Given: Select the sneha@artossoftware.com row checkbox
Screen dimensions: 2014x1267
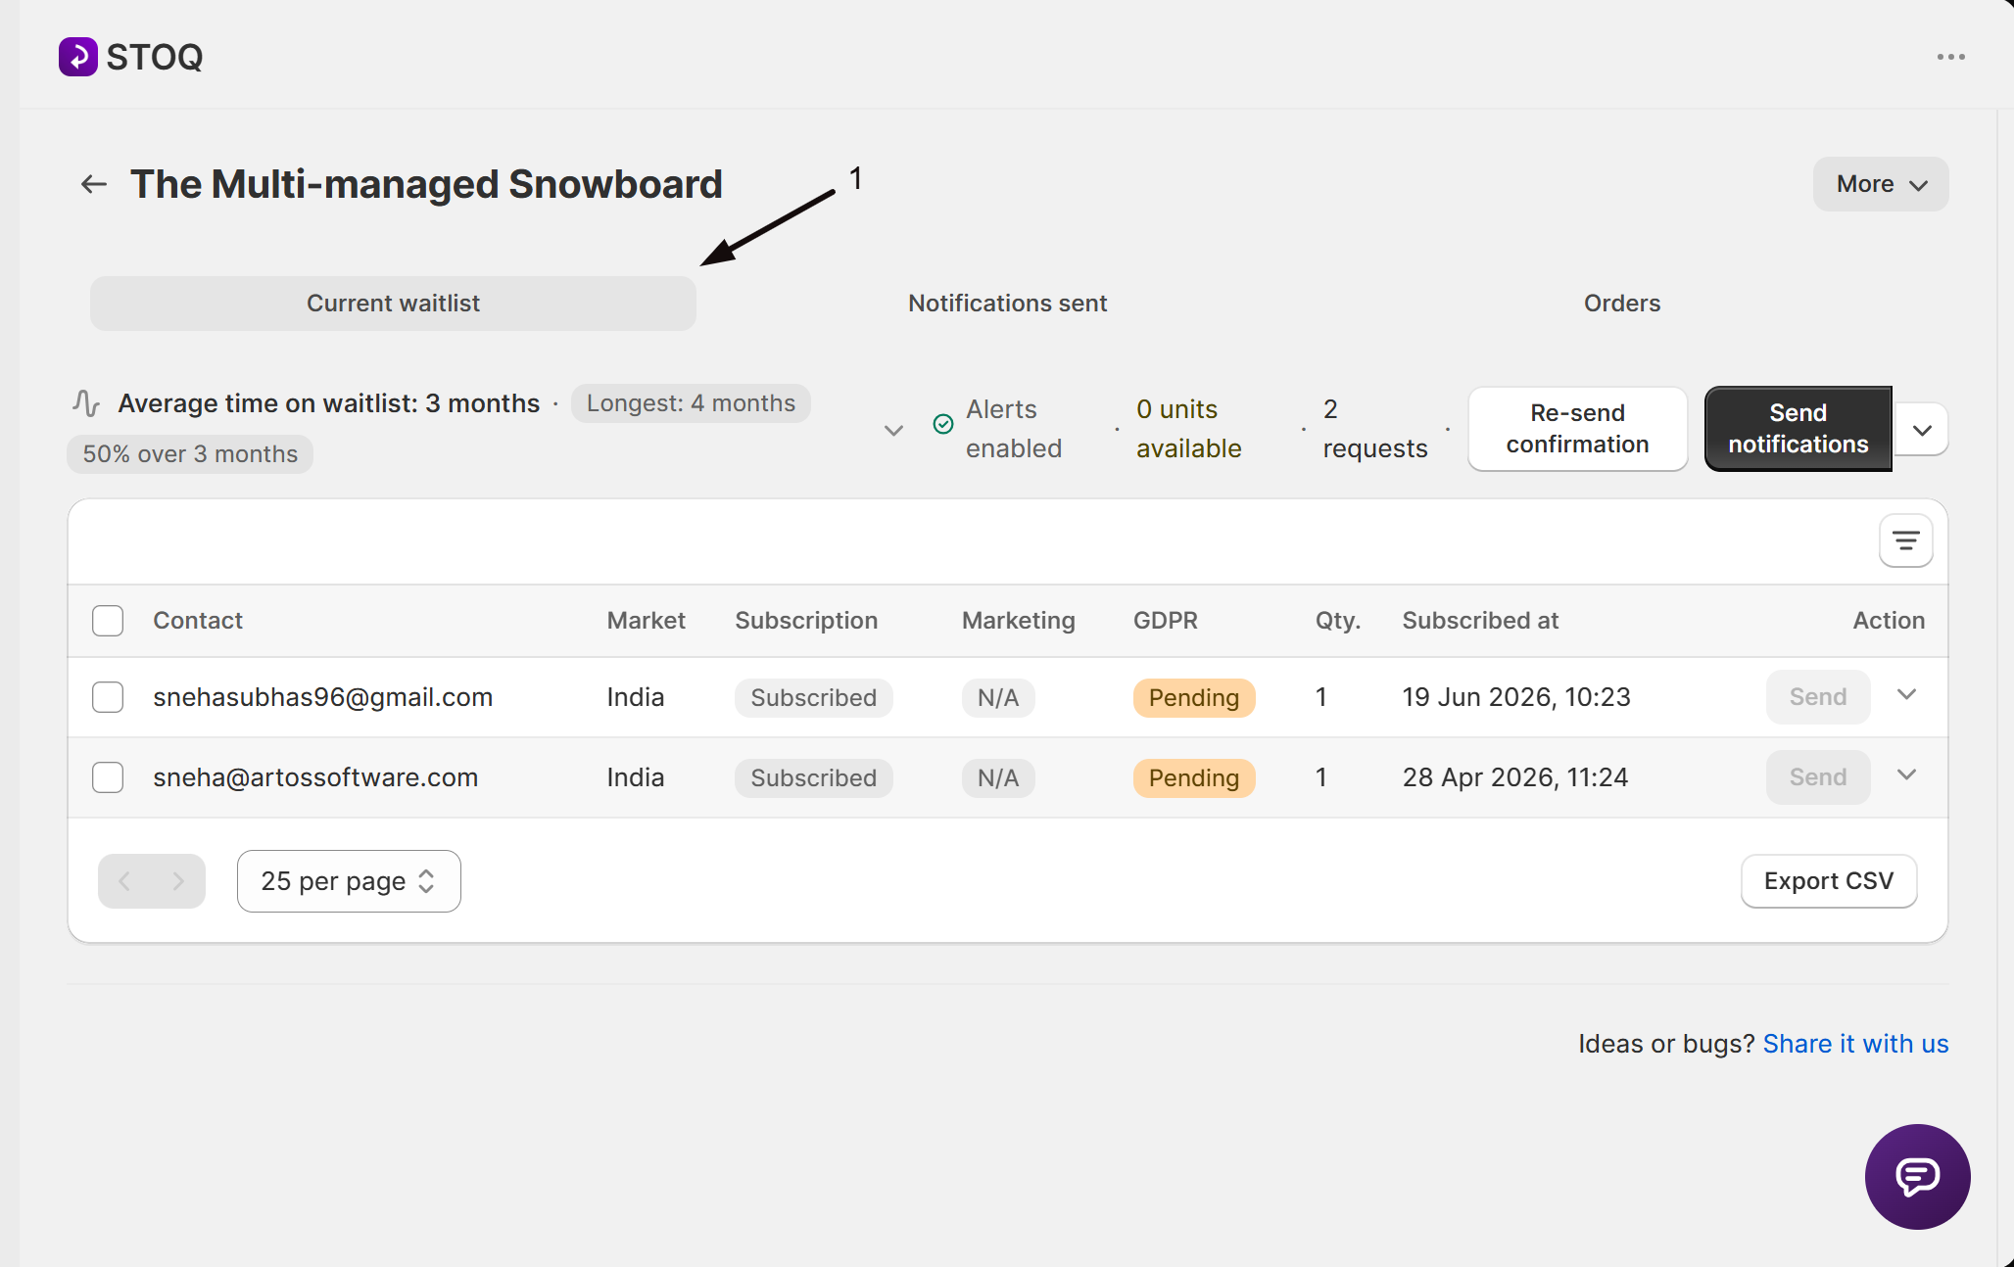Looking at the screenshot, I should 108,777.
